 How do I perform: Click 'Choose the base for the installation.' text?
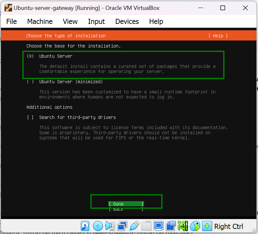coord(73,46)
